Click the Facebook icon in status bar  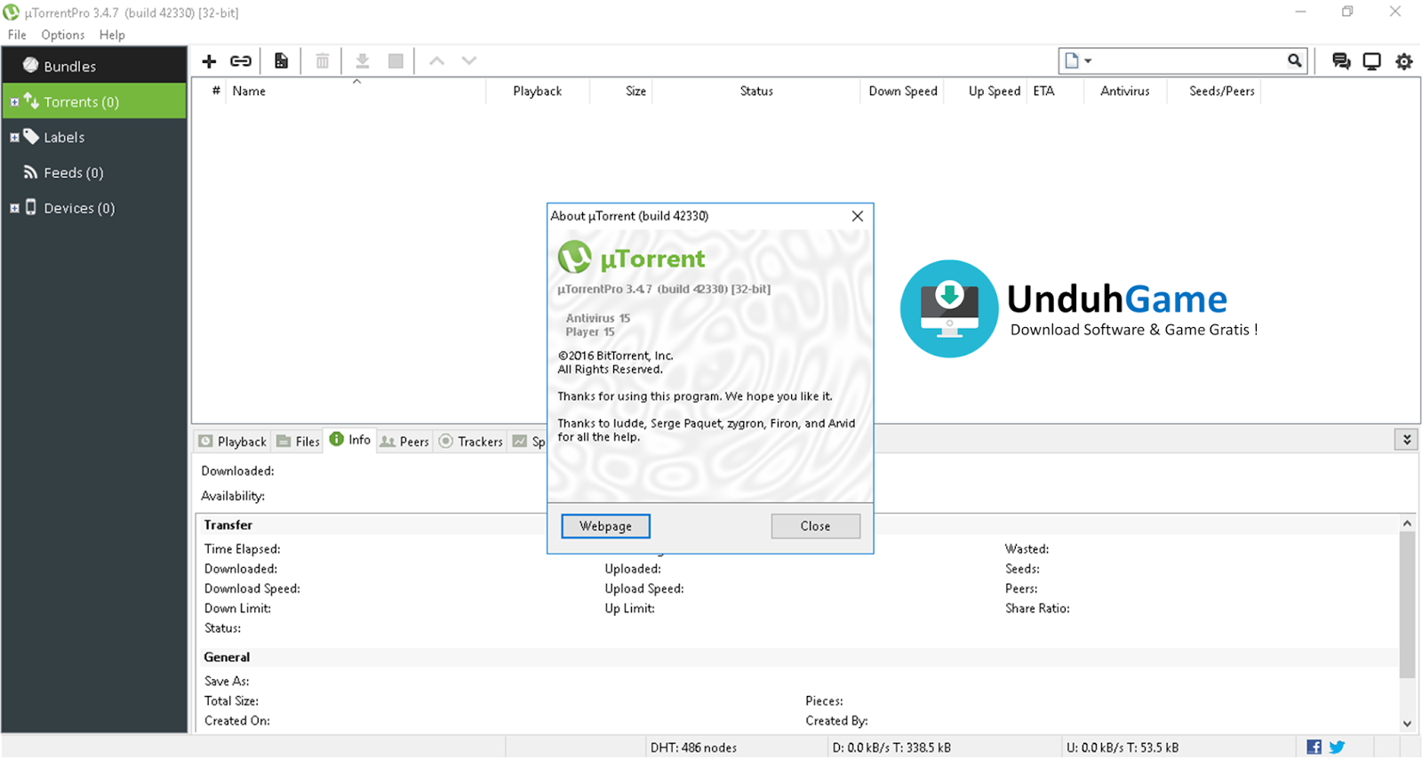click(1314, 747)
